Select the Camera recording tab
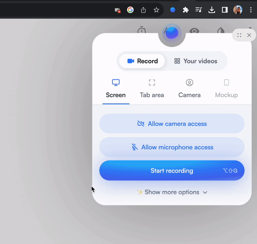The image size is (257, 244). [189, 89]
